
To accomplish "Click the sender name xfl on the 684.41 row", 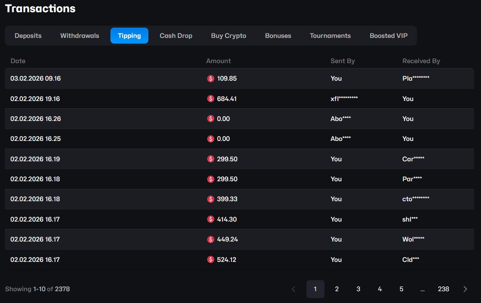I will pyautogui.click(x=344, y=99).
